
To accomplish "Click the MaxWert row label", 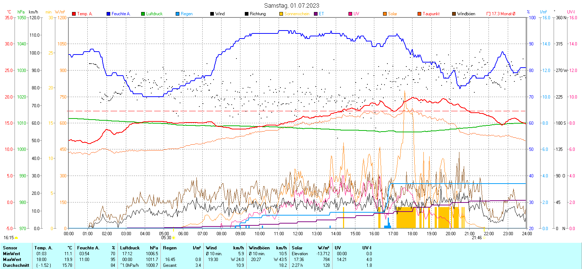I will click(x=12, y=260).
